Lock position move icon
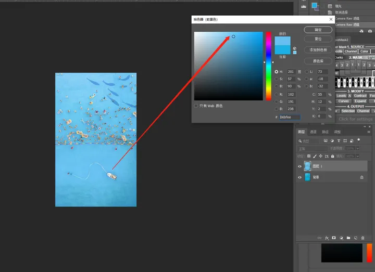 pos(321,156)
